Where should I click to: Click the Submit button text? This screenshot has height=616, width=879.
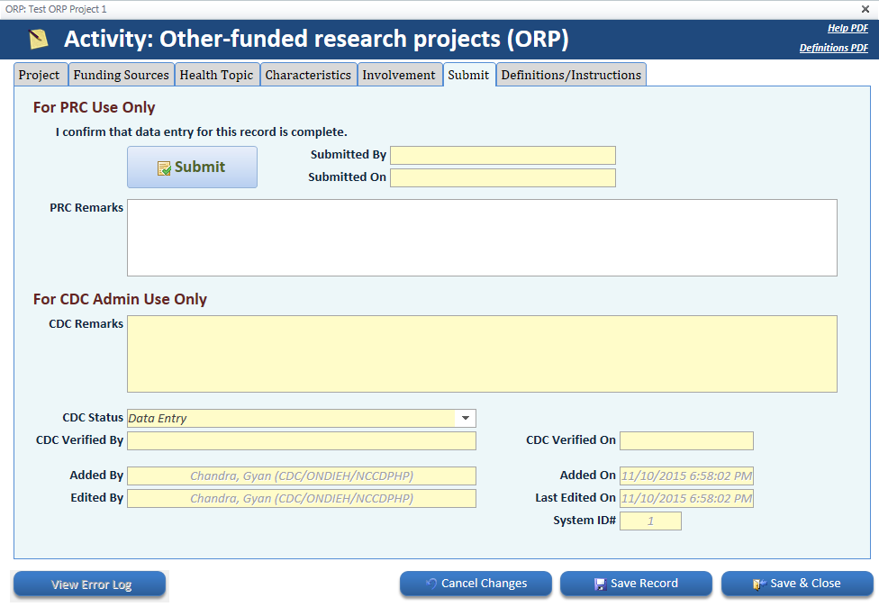click(200, 167)
